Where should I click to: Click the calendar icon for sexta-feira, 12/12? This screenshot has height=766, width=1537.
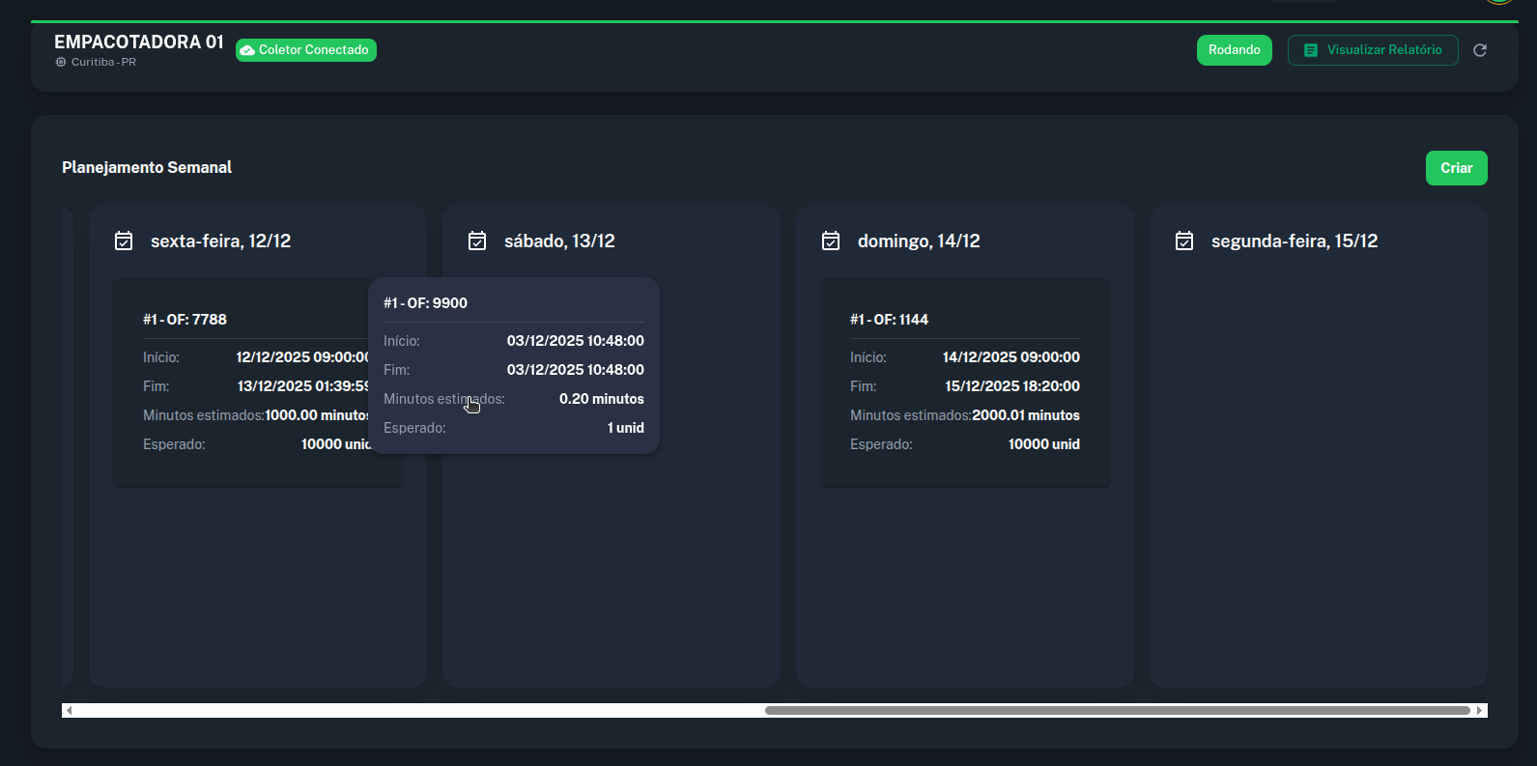coord(124,241)
